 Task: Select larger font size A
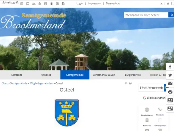(168, 4)
